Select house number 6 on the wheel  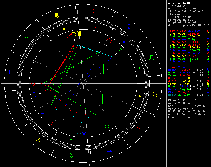click(140, 96)
